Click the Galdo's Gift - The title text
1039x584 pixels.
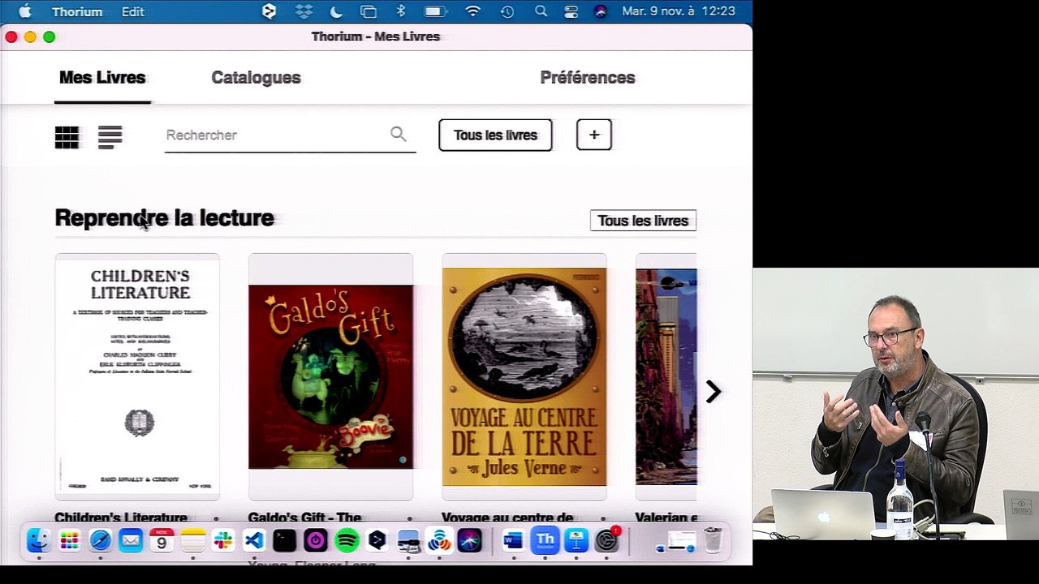[x=305, y=517]
